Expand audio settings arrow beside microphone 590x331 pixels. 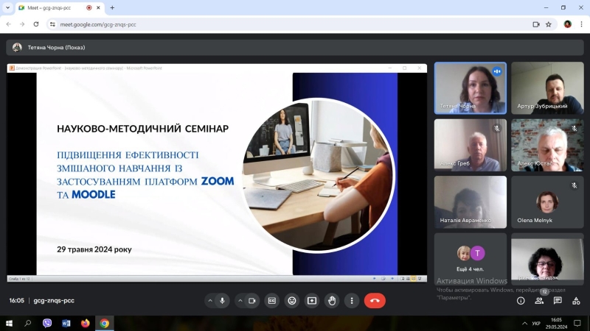tap(210, 301)
